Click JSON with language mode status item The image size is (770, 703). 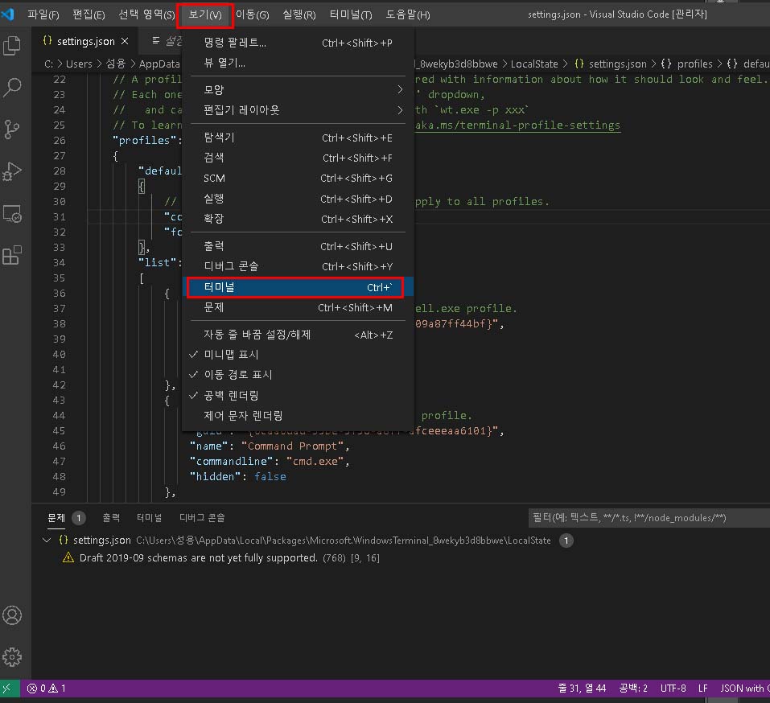(744, 689)
